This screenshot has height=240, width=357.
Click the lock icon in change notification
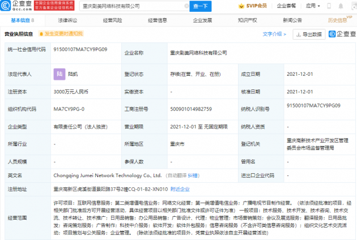pos(41,34)
